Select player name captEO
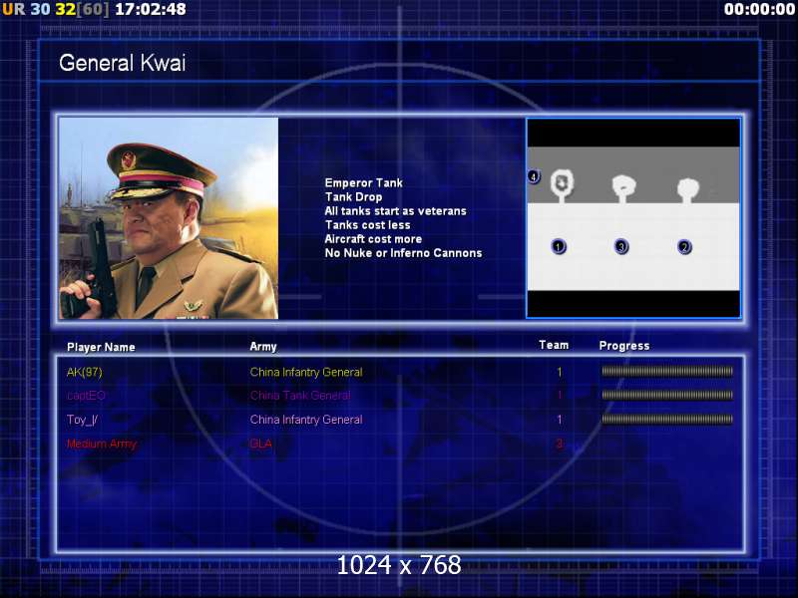 click(x=86, y=395)
